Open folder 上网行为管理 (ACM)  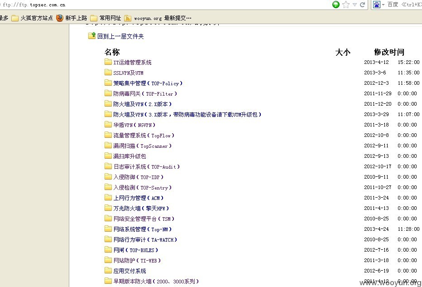[139, 198]
